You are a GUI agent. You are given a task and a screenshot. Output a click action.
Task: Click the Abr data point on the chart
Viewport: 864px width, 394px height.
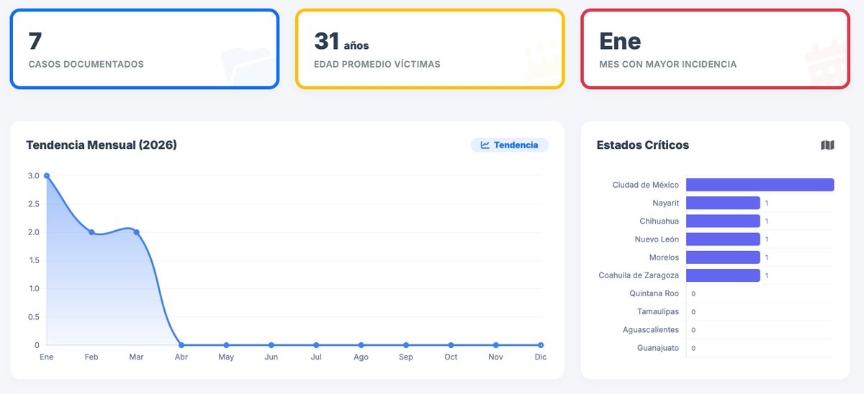(181, 345)
